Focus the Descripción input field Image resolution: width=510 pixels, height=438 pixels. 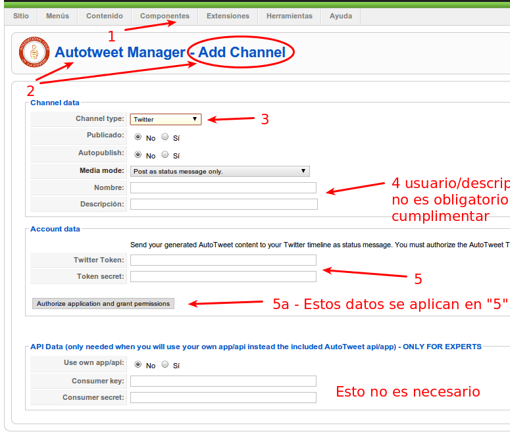click(224, 205)
